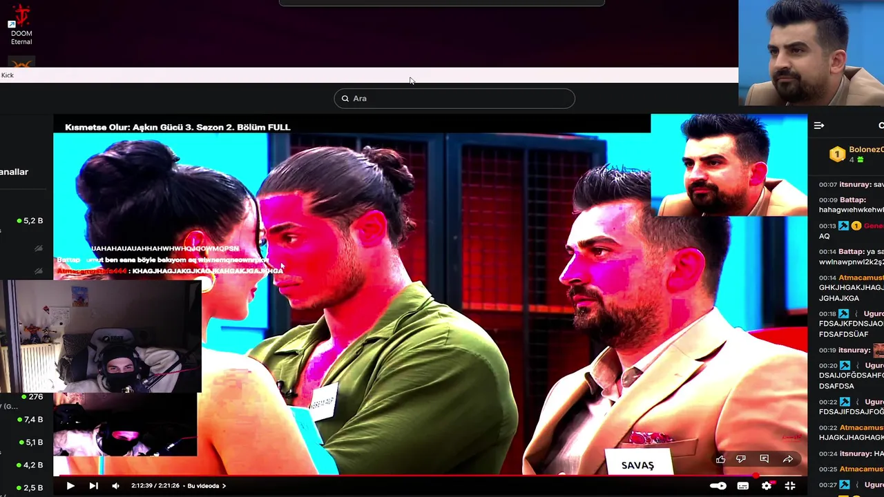Screen dimensions: 884x497
Task: Click the picture-in-picture man inset on video
Action: pos(729,165)
